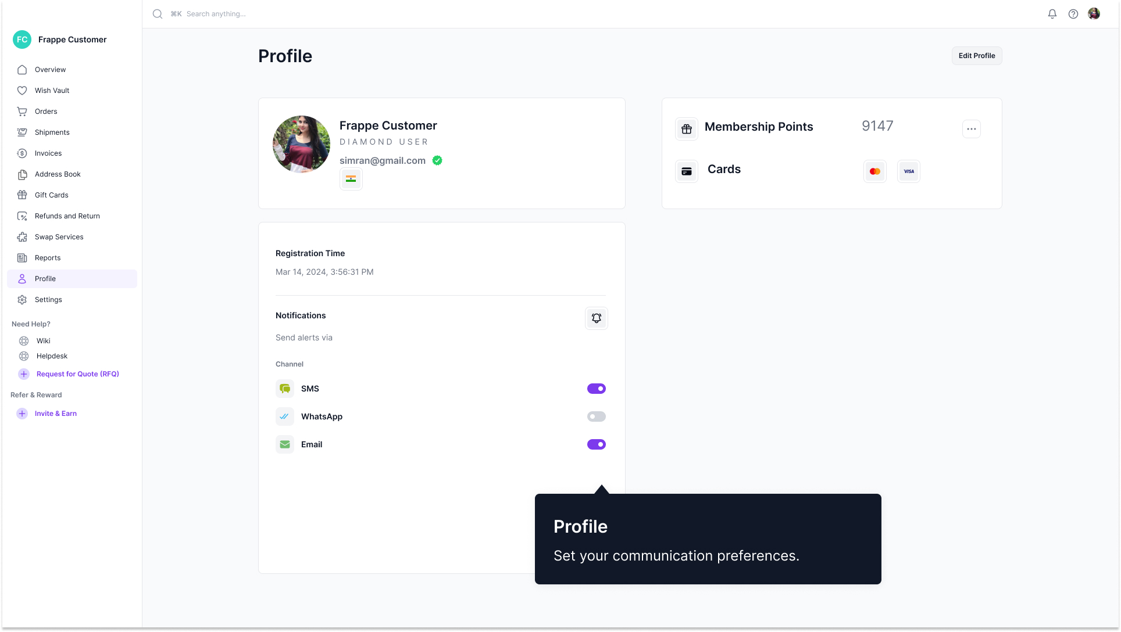Click the Visa card icon
1121x632 pixels.
pos(908,171)
